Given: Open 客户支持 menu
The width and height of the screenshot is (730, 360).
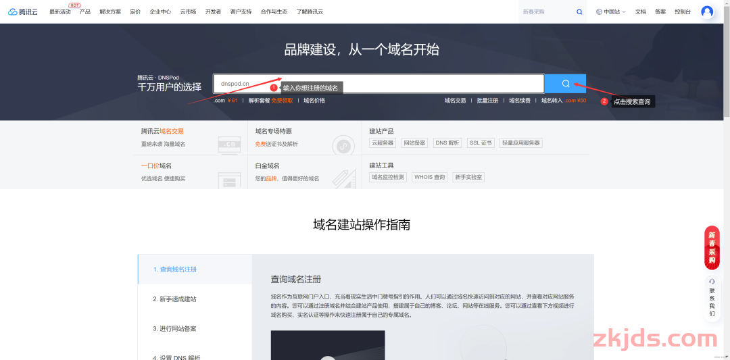Looking at the screenshot, I should coord(241,11).
